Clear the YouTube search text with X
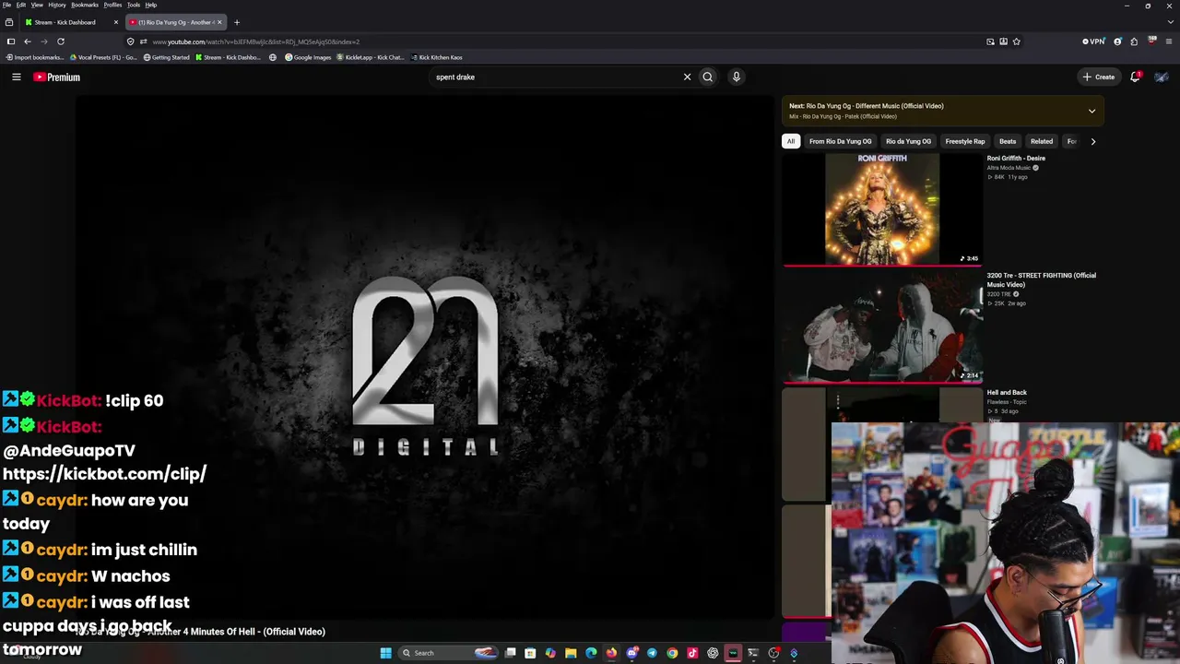This screenshot has width=1180, height=664. pos(687,77)
